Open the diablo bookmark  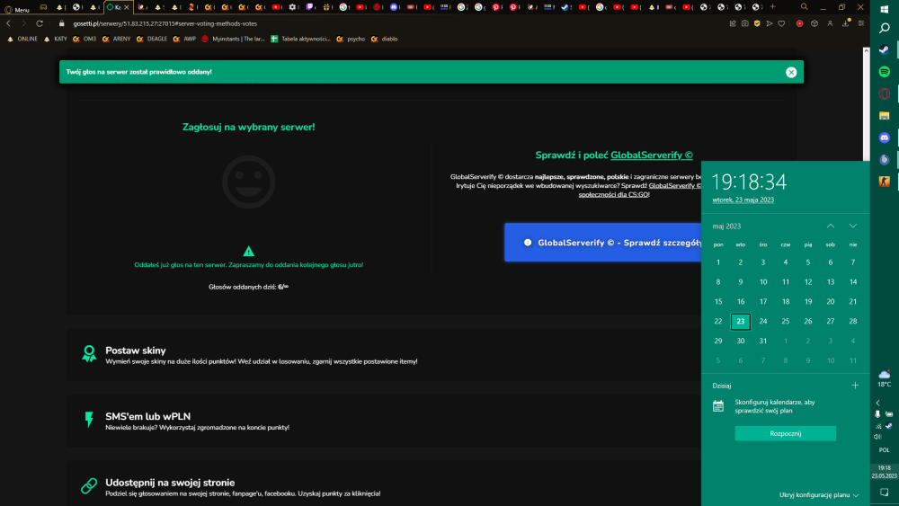[384, 39]
